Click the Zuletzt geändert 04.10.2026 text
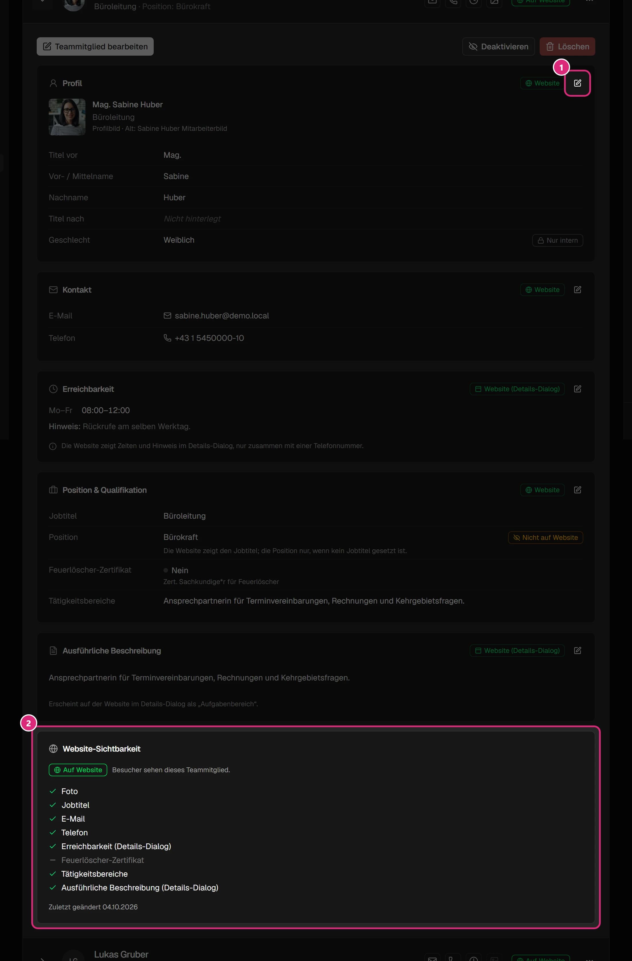This screenshot has width=632, height=961. click(93, 907)
